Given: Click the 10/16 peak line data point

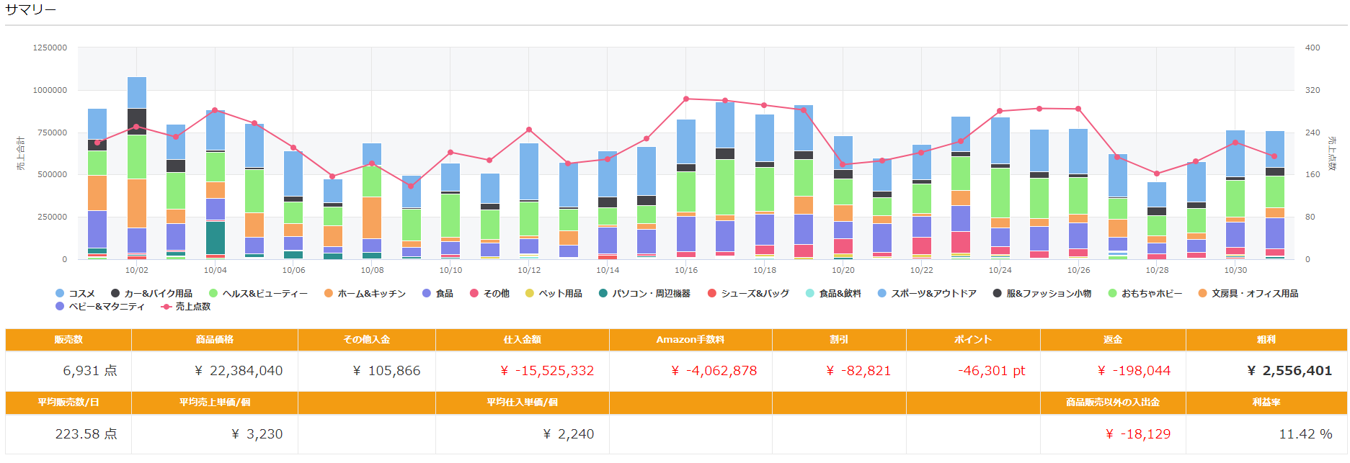Looking at the screenshot, I should [686, 99].
